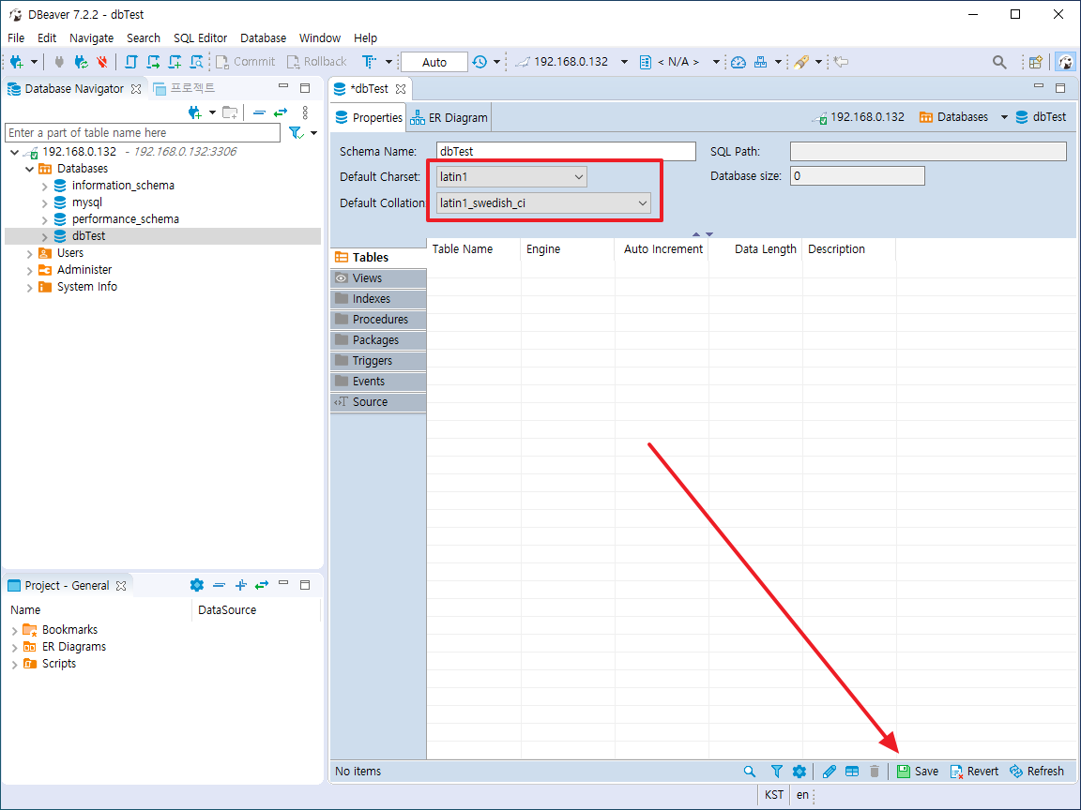Collapse all in the Project General panel
The image size is (1081, 810).
point(220,585)
